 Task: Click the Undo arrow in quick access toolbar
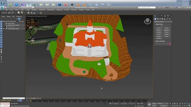(13, 7)
